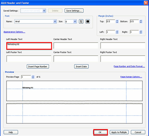Click in Center Header Text box
This screenshot has height=136, width=149.
(76, 46)
